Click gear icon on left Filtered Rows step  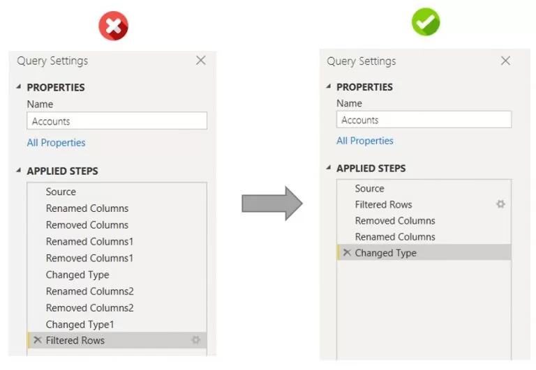[196, 340]
